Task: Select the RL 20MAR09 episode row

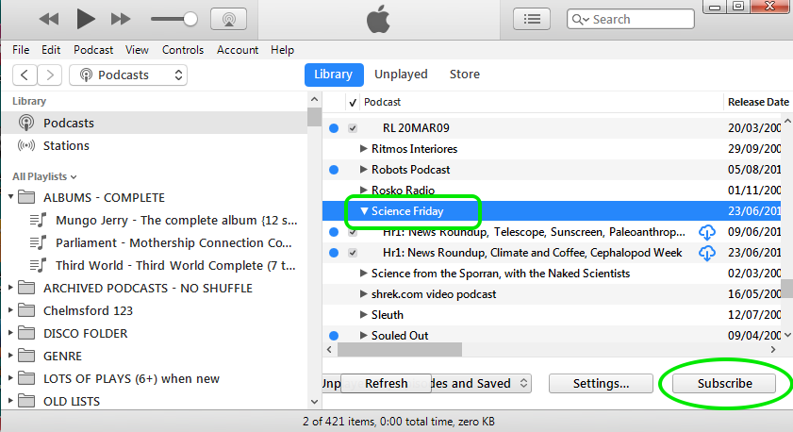Action: (x=552, y=128)
